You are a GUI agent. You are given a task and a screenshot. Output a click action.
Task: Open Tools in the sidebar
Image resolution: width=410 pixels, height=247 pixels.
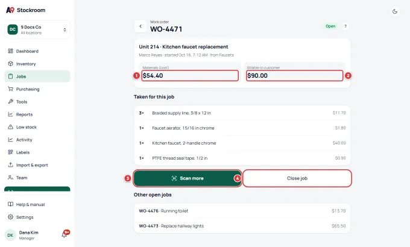tap(37, 102)
